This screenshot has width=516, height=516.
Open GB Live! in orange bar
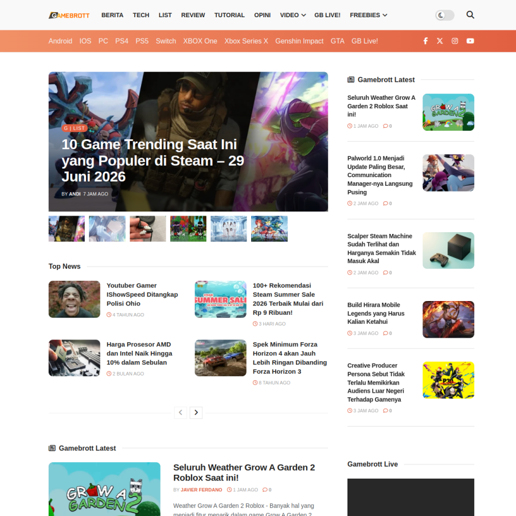pyautogui.click(x=365, y=41)
